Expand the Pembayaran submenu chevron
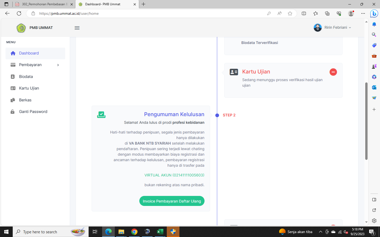The height and width of the screenshot is (237, 380). (58, 65)
